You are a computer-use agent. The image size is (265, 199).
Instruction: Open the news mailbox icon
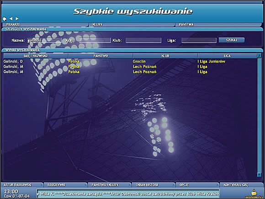[x=254, y=193]
